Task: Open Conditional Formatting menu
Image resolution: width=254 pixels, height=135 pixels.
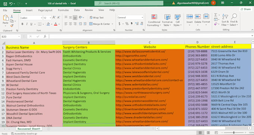Action: tap(154, 20)
